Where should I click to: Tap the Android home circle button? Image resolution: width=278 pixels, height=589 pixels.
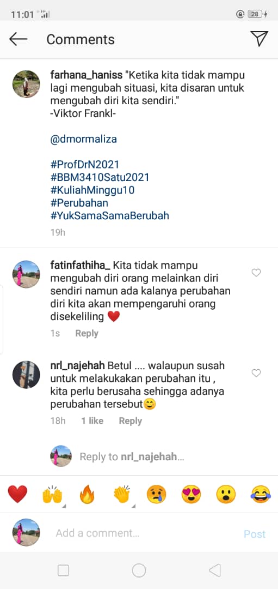(139, 570)
